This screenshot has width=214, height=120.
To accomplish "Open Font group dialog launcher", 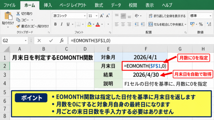I will click(110, 32).
